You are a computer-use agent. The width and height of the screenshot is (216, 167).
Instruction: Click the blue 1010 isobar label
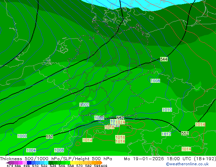pos(167,110)
